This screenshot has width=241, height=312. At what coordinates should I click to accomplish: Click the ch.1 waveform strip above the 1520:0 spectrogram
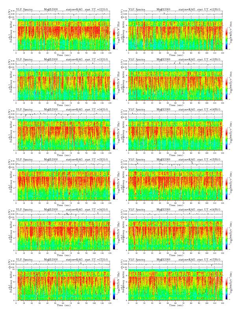click(x=63, y=164)
